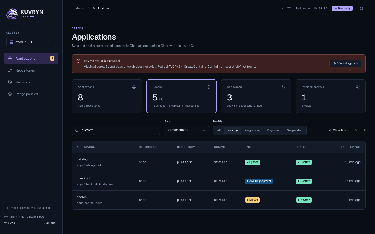Image resolution: width=375 pixels, height=234 pixels.
Task: Toggle the light/dark theme sun icon
Action: click(x=361, y=8)
